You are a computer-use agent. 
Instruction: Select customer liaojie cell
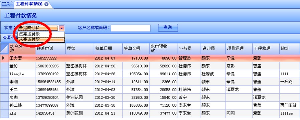coord(22,74)
